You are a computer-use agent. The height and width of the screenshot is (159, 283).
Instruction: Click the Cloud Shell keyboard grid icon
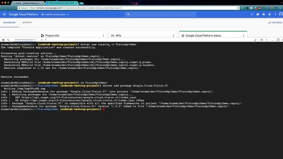[x=3, y=40]
